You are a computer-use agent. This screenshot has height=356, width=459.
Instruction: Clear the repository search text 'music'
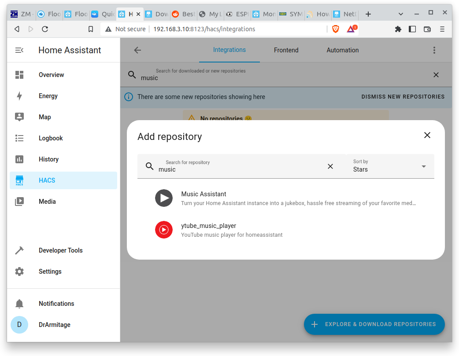pyautogui.click(x=330, y=166)
